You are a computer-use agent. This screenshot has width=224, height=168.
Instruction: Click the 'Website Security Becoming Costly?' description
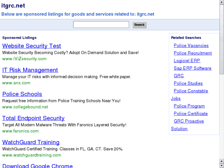(71, 53)
